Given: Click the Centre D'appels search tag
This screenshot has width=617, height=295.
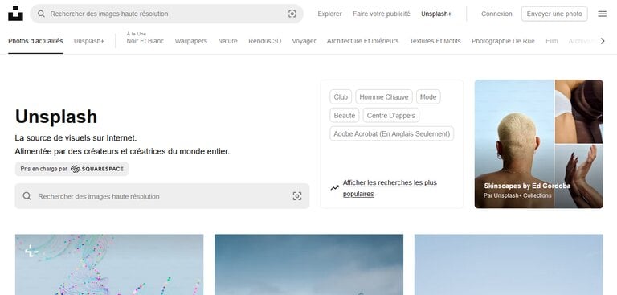Looking at the screenshot, I should pos(391,116).
